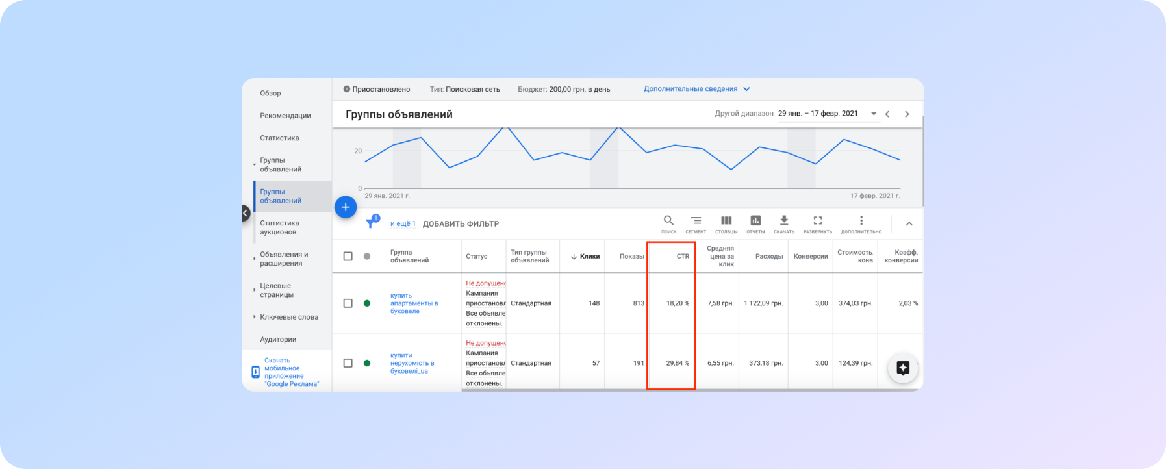Click the status dot column header icon
This screenshot has width=1166, height=469.
tap(367, 257)
